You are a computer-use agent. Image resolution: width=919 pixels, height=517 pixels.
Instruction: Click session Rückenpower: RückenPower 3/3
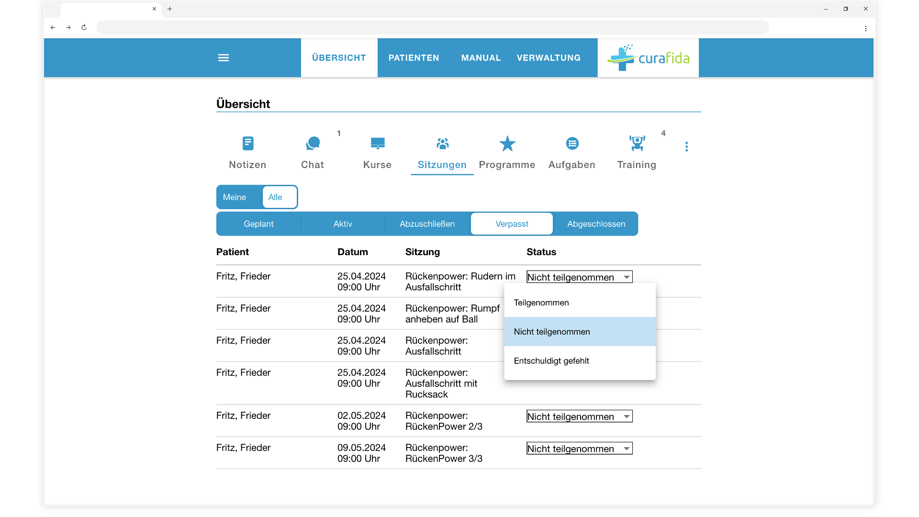(x=444, y=453)
